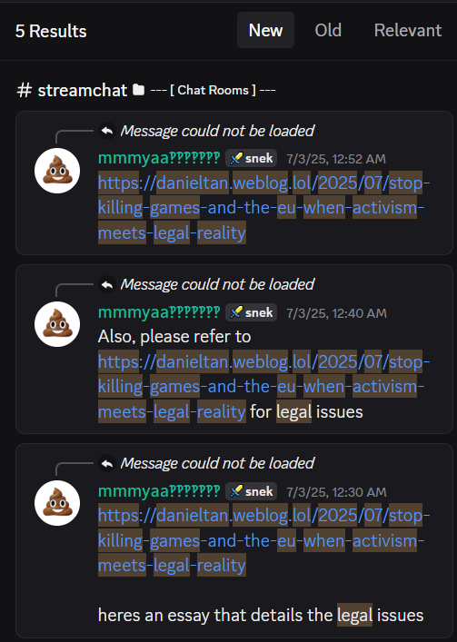Open the poop emoji avatar on the 12:52 AM message
457x642 pixels.
tap(57, 171)
